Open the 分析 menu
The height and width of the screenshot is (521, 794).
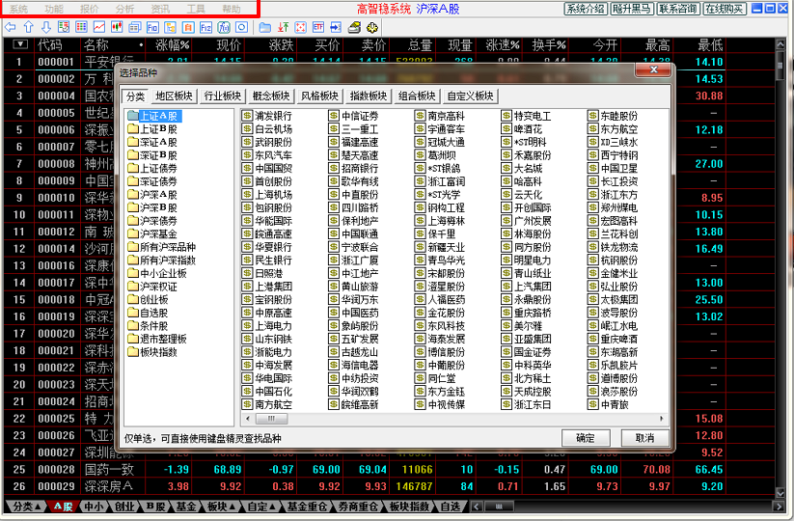pyautogui.click(x=125, y=9)
